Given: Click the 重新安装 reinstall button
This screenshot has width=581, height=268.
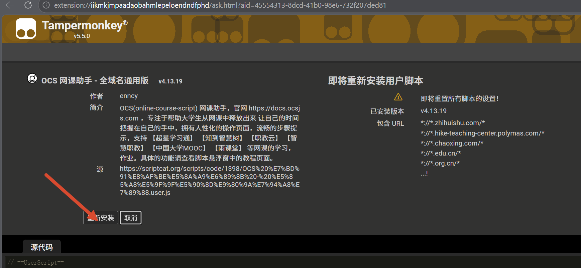Looking at the screenshot, I should 101,218.
